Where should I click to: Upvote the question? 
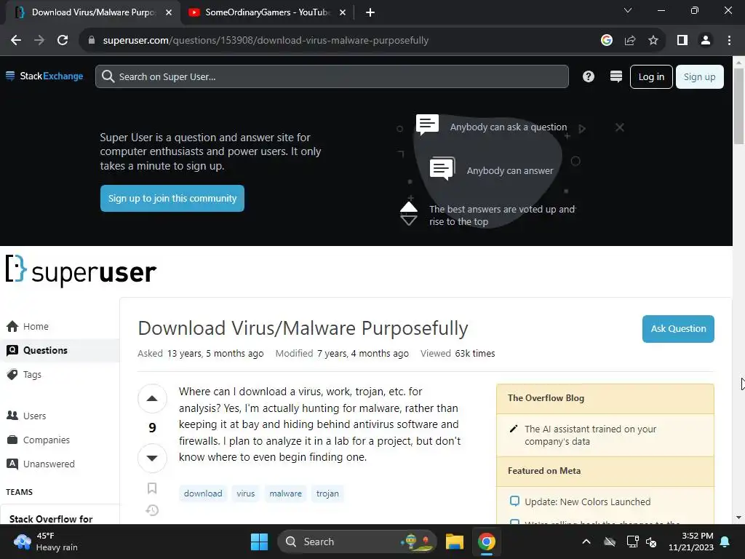152,398
